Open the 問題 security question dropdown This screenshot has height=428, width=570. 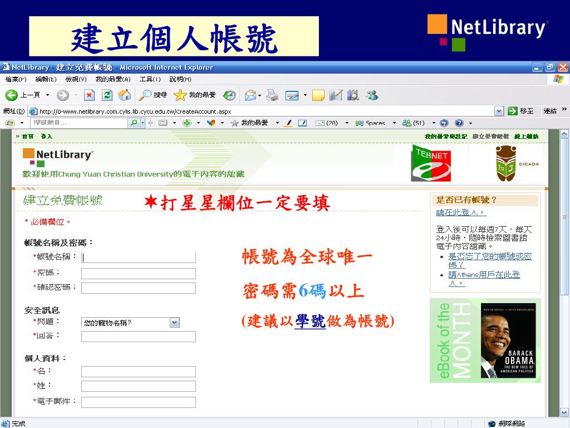pyautogui.click(x=174, y=323)
